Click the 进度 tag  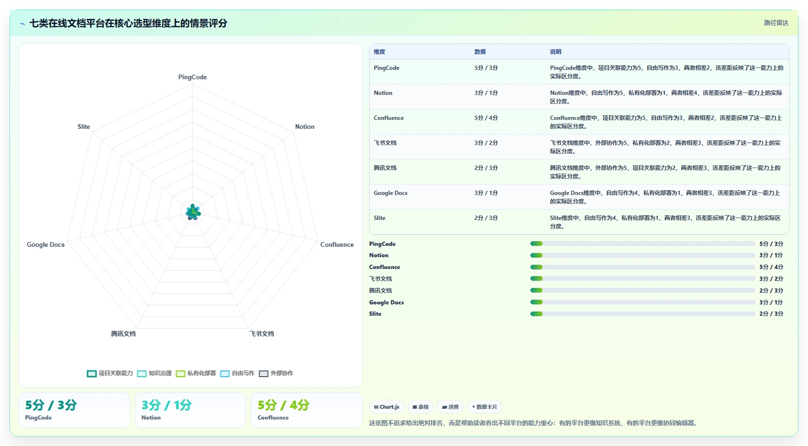pyautogui.click(x=450, y=407)
